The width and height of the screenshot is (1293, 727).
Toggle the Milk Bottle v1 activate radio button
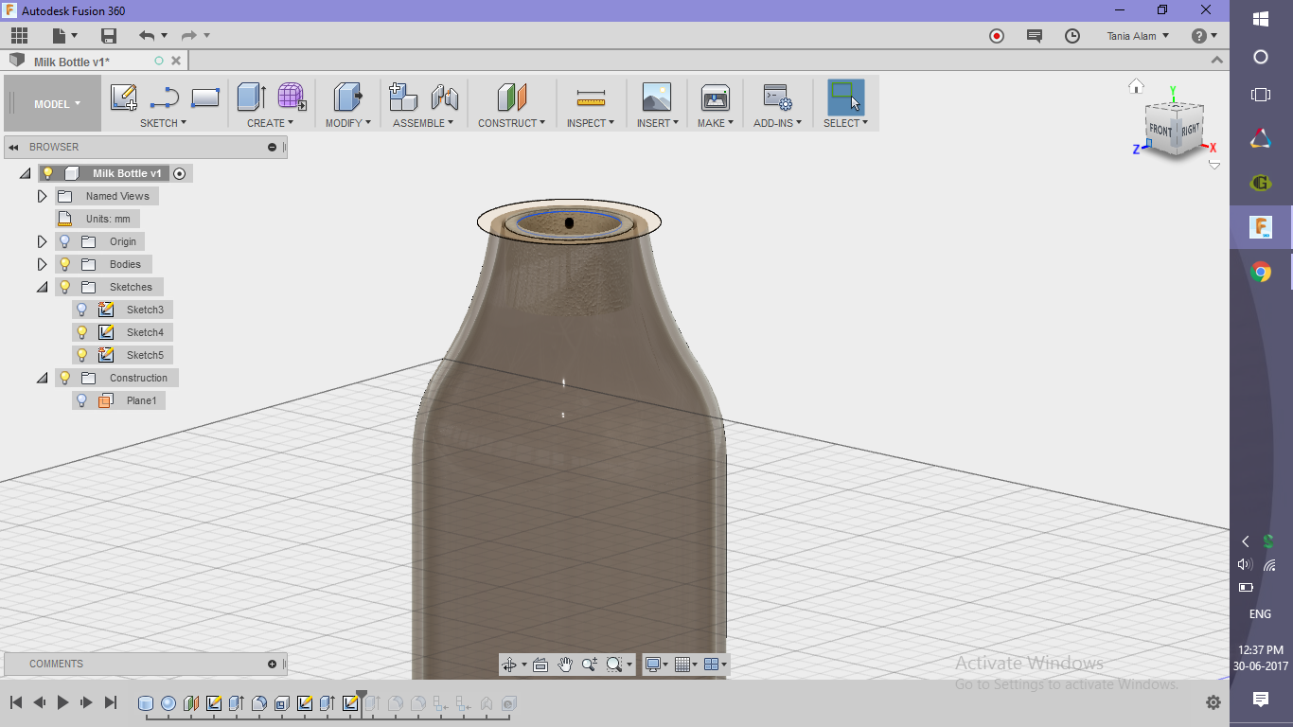pos(180,173)
